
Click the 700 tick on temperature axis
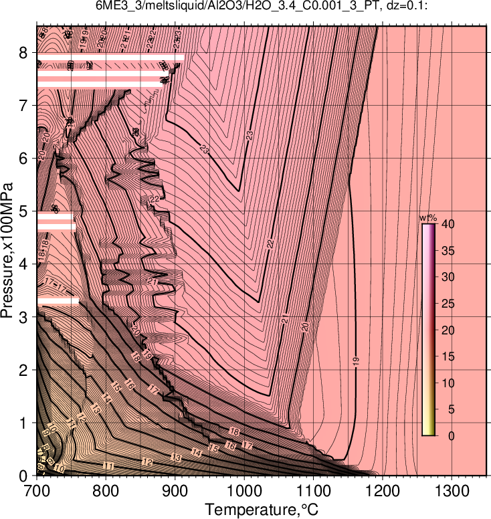pos(37,491)
